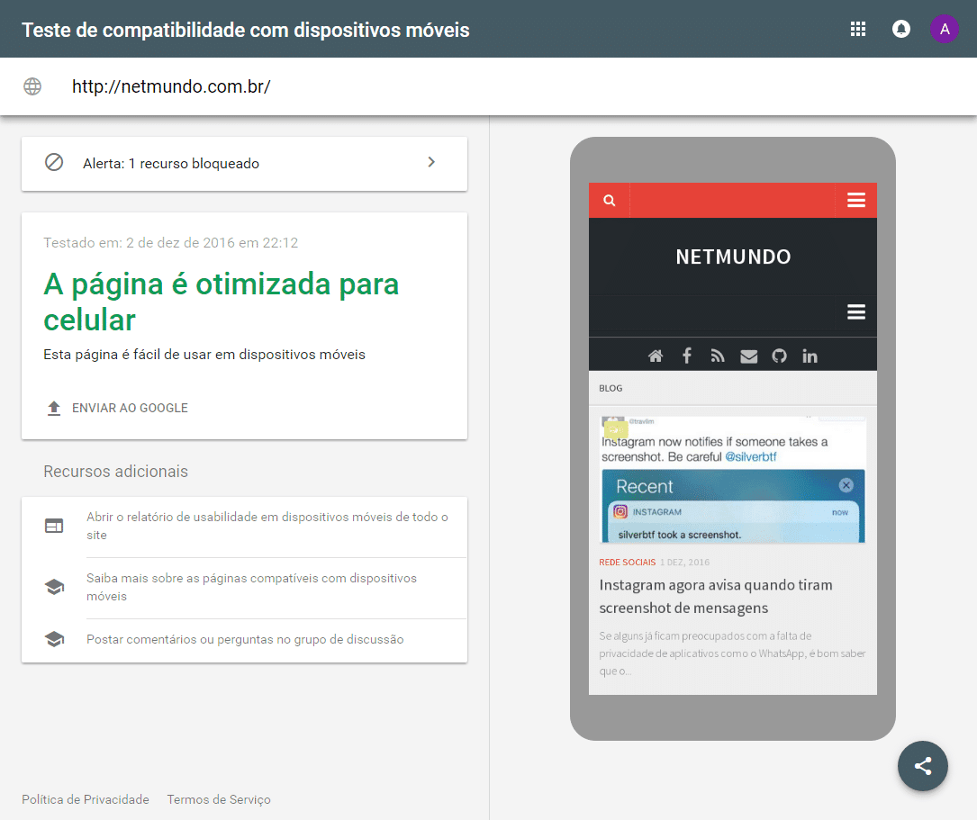The width and height of the screenshot is (977, 820).
Task: Click ENVIAR AO GOOGLE button
Action: pos(130,408)
